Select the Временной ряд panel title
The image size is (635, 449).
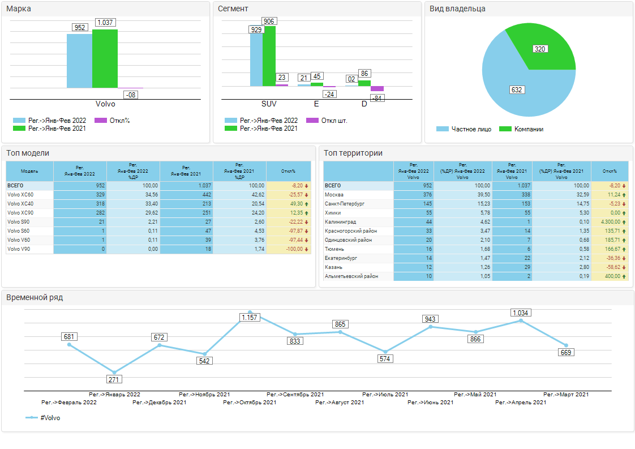coord(35,297)
